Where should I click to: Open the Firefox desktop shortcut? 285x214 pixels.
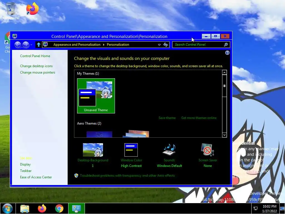point(33,11)
